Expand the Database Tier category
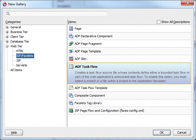 click(7, 41)
